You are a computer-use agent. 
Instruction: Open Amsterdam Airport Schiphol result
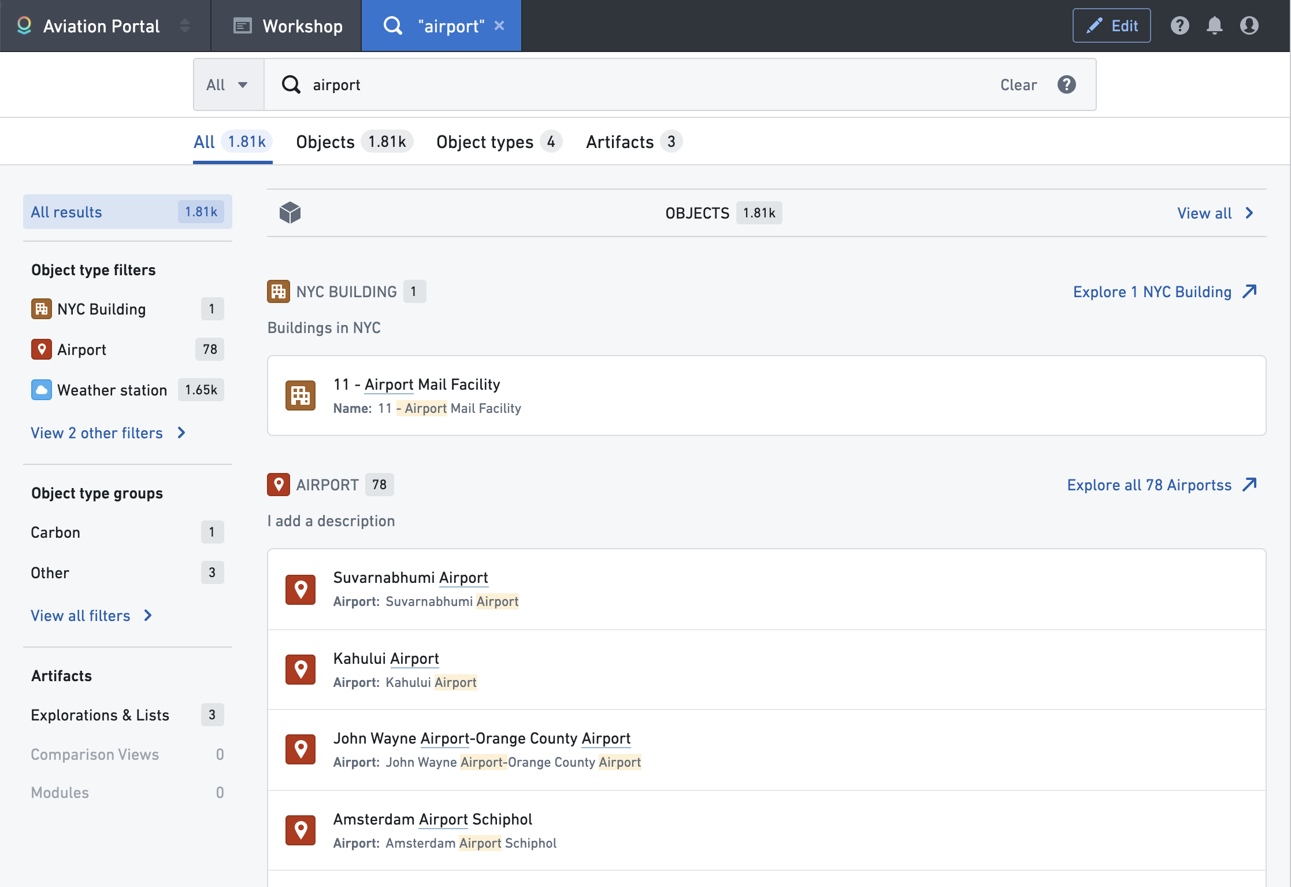pos(766,830)
